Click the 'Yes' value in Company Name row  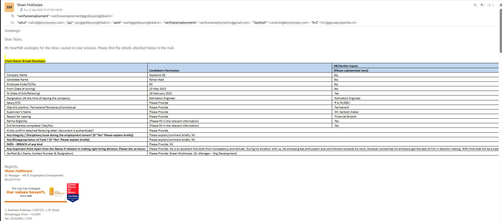tap(336, 75)
